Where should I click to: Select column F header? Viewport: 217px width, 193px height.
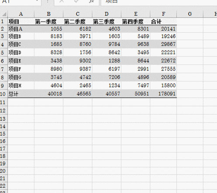point(163,14)
